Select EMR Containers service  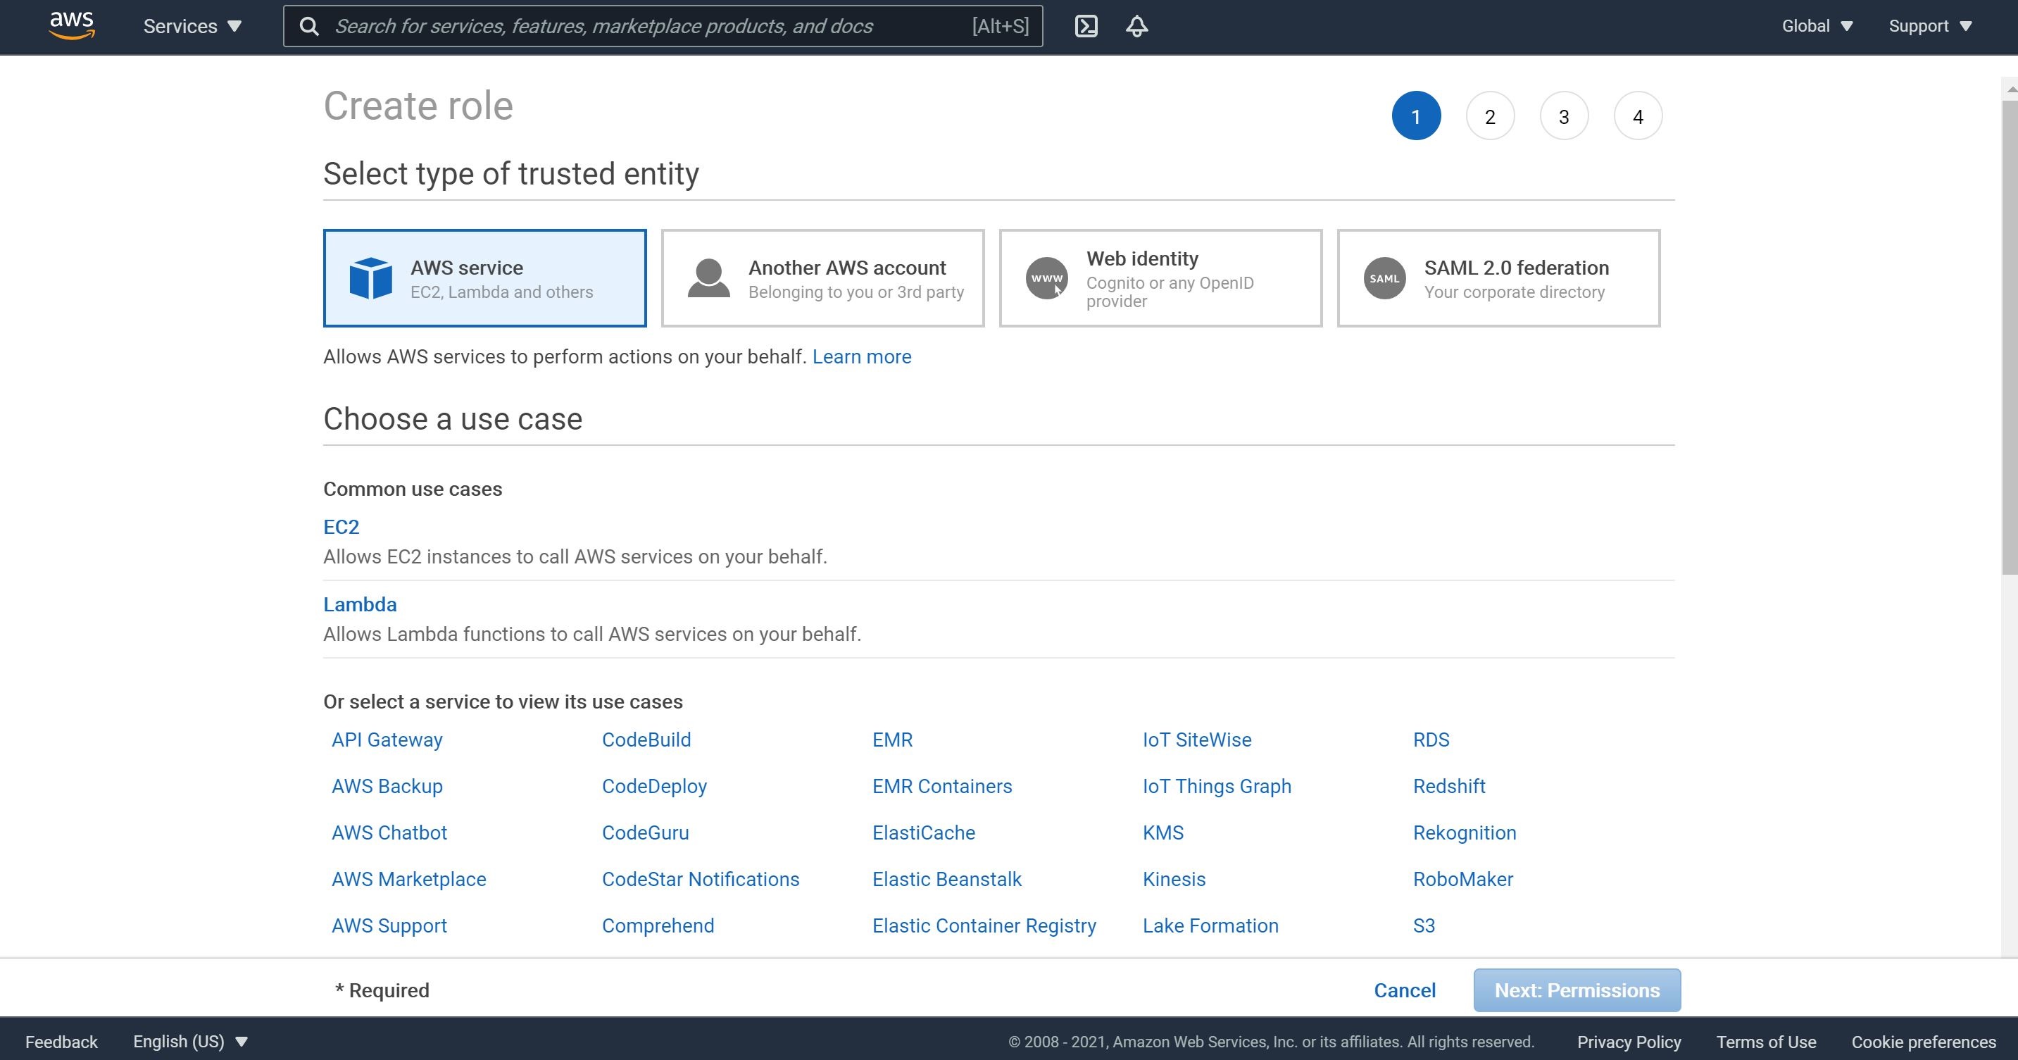(941, 786)
